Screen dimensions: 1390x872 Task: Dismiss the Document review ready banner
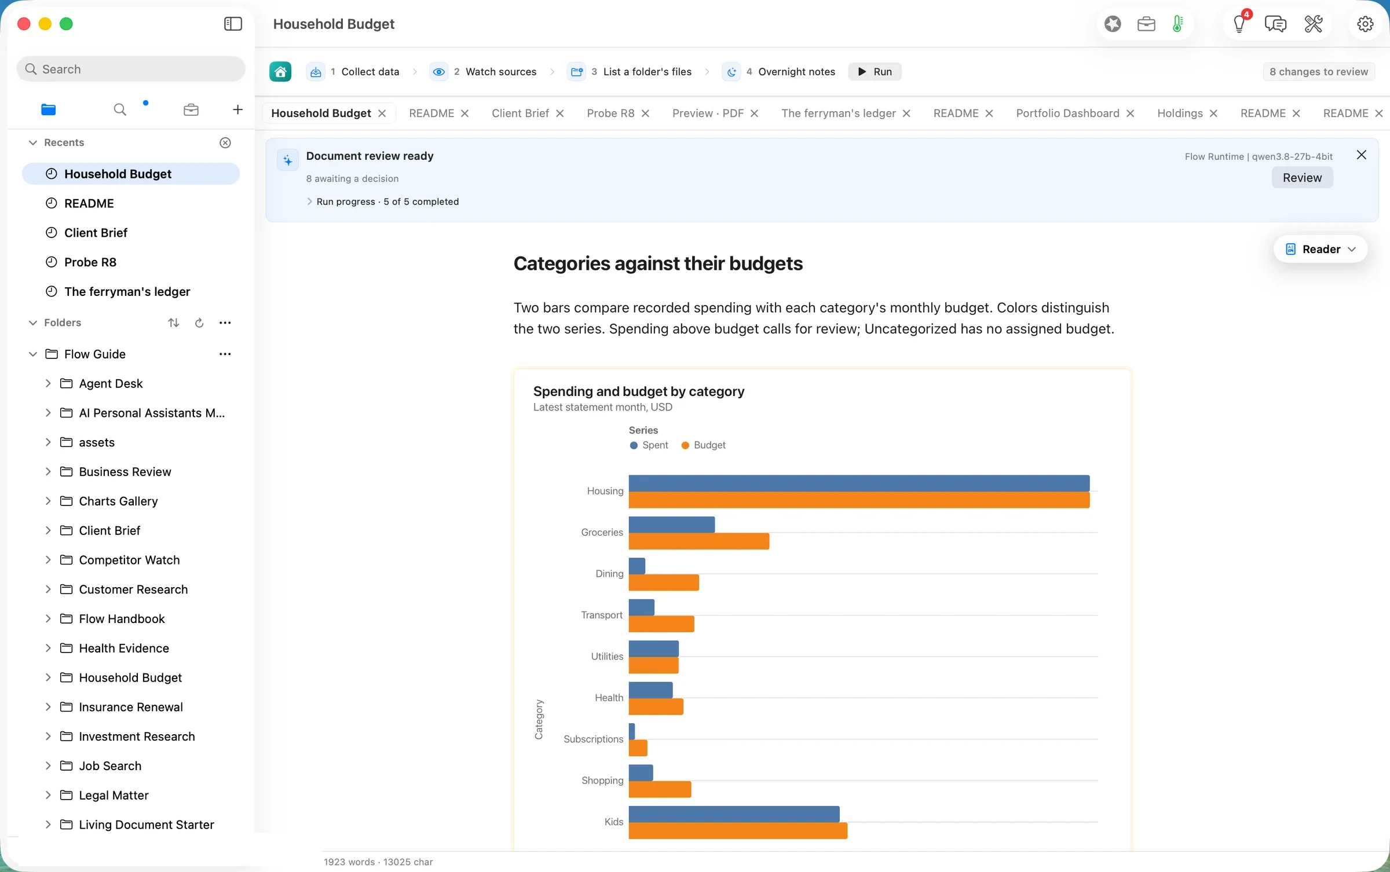point(1362,155)
